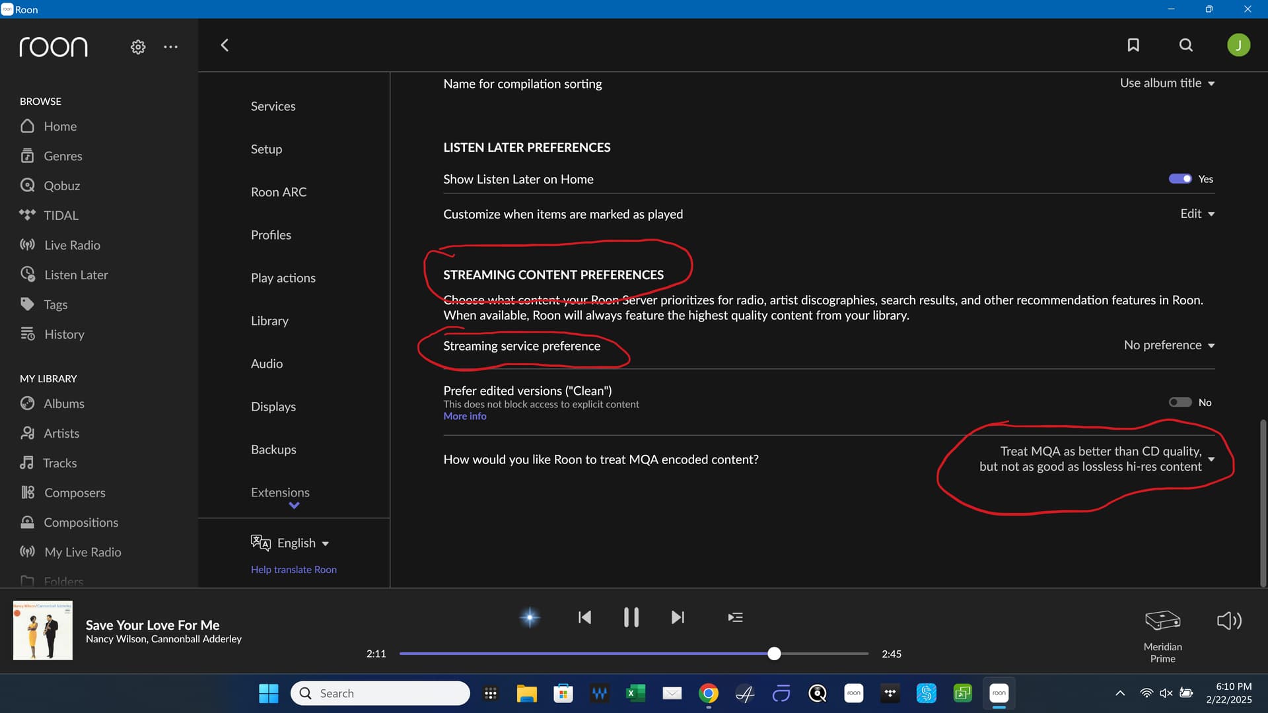Open Roon settings gear icon
The image size is (1268, 713).
pos(138,47)
